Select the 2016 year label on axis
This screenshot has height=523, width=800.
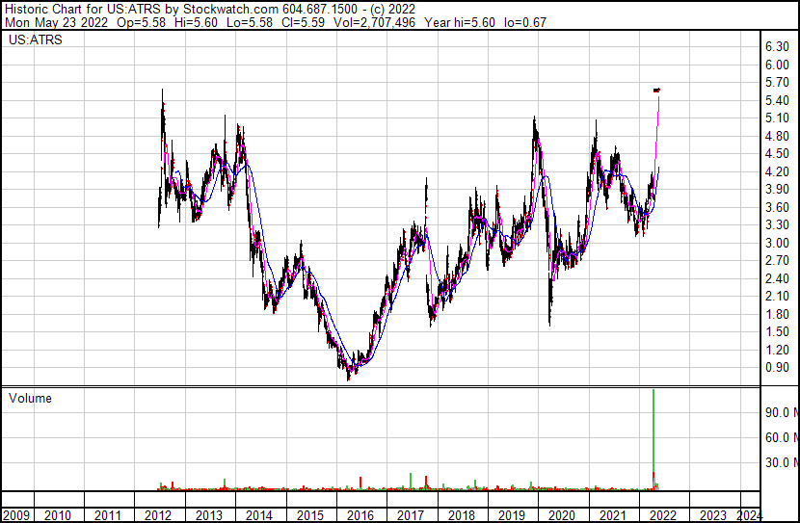click(360, 515)
